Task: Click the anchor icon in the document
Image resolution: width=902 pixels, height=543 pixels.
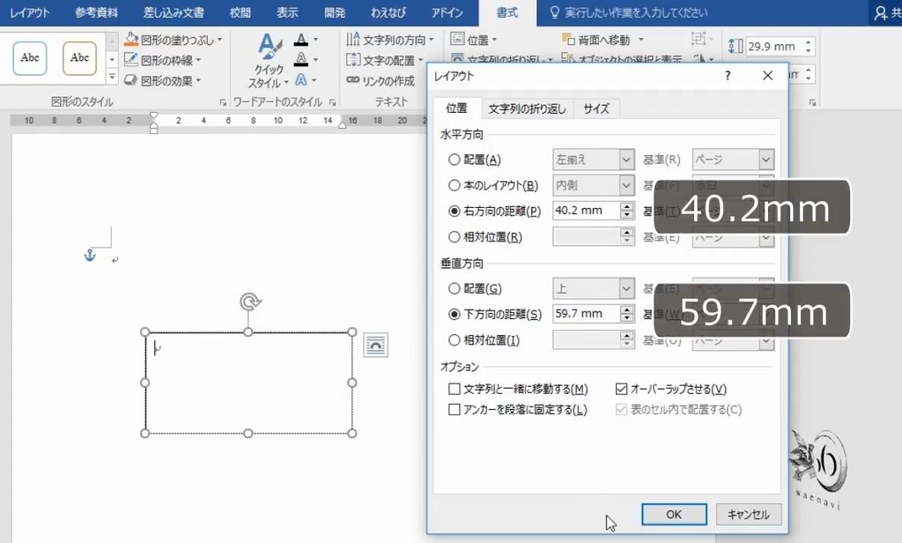Action: pos(90,255)
